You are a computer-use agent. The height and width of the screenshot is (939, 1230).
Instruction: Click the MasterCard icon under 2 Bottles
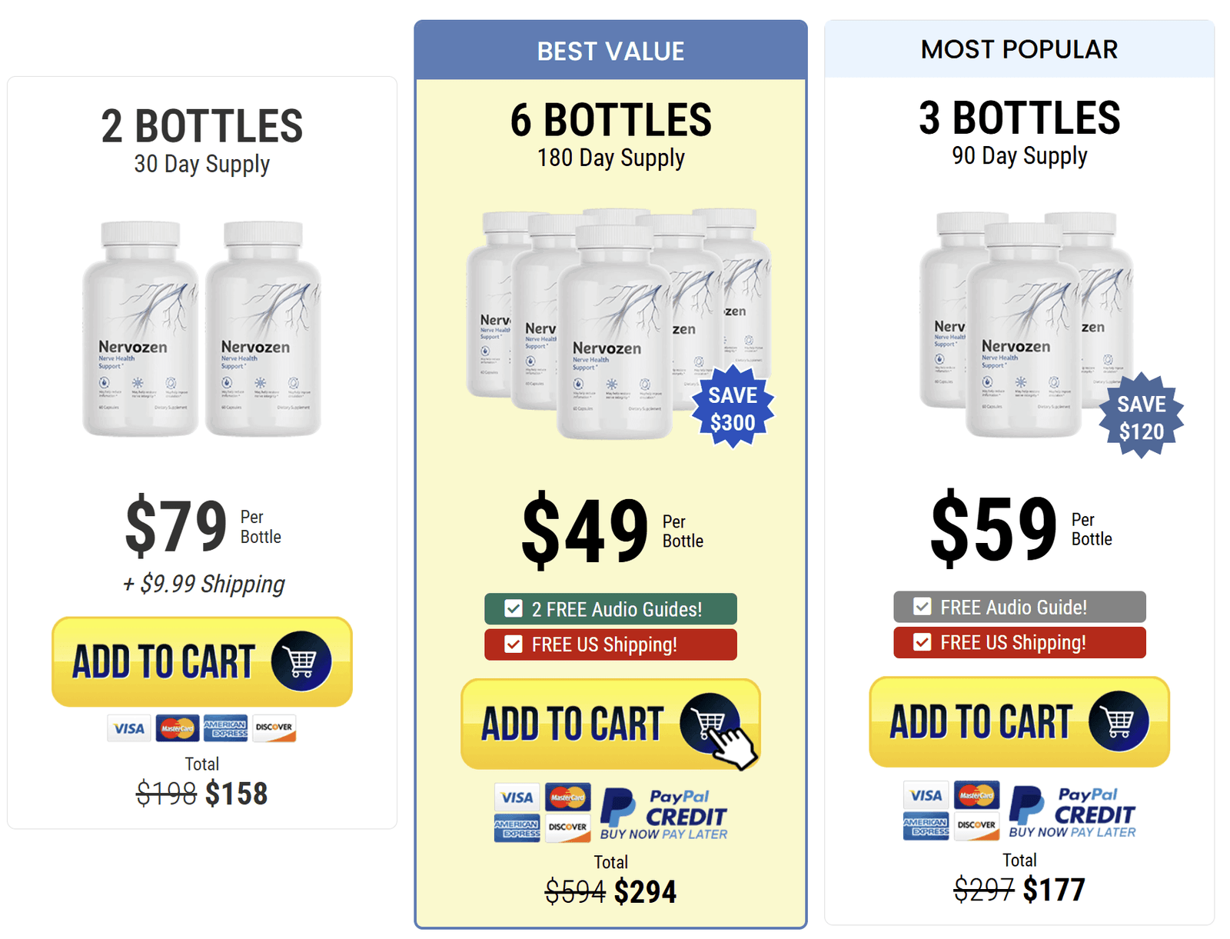178,728
